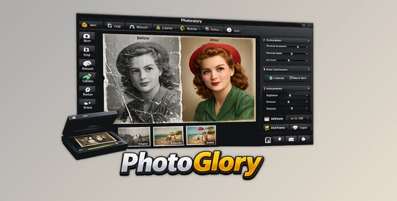Switch to the Crop tab in top toolbar
This screenshot has height=201, width=397.
114,26
